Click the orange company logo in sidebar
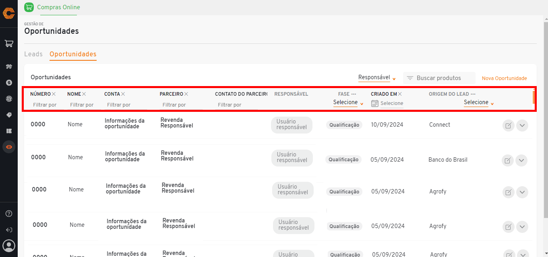548x257 pixels. [8, 13]
